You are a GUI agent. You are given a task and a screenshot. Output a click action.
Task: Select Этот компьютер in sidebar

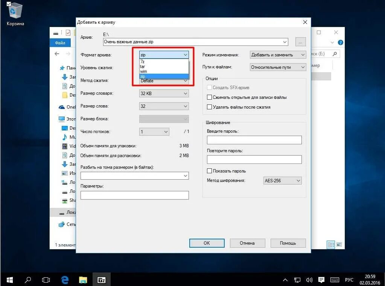(x=67, y=119)
